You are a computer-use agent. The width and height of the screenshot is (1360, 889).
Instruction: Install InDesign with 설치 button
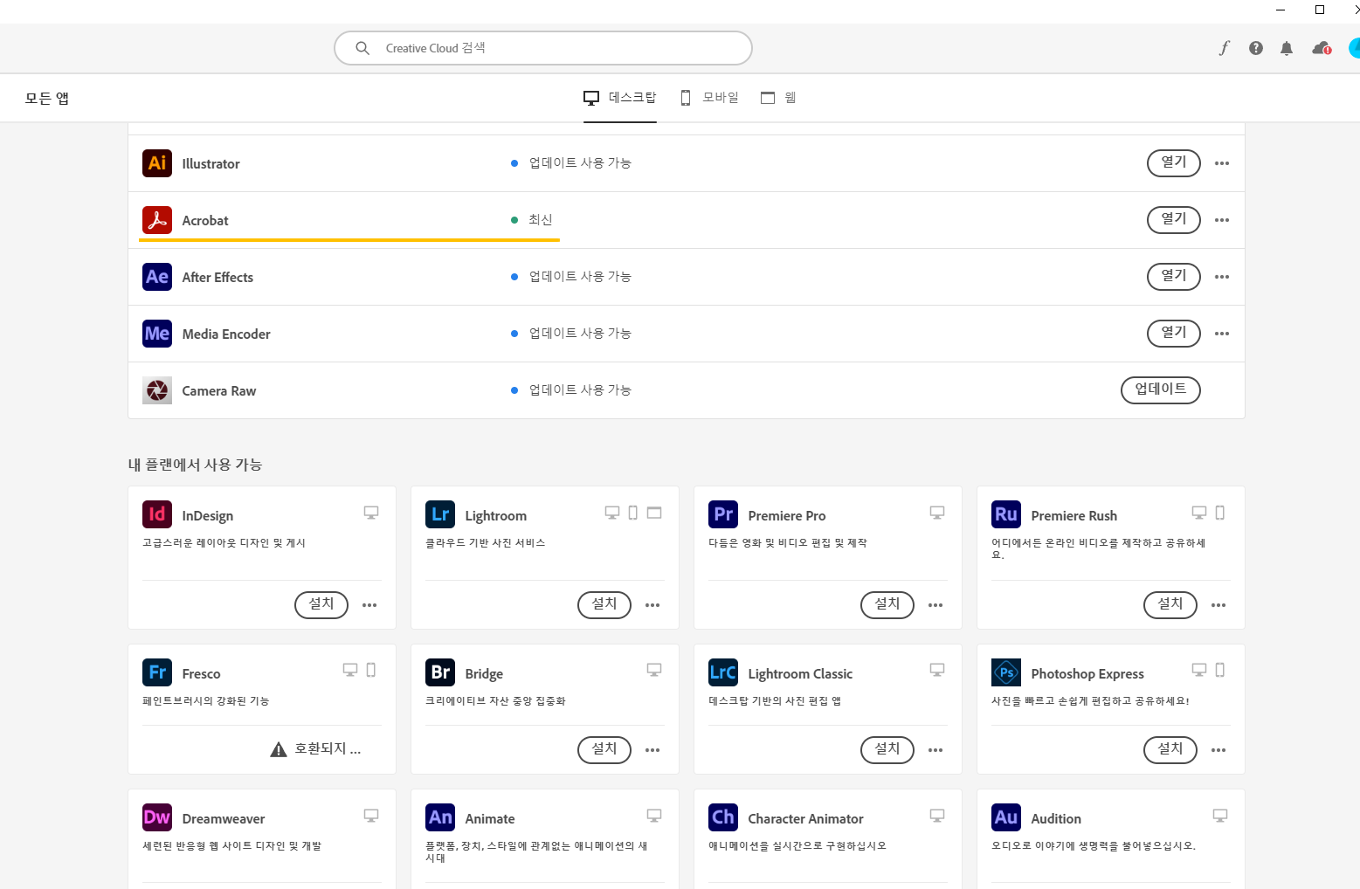pyautogui.click(x=321, y=604)
